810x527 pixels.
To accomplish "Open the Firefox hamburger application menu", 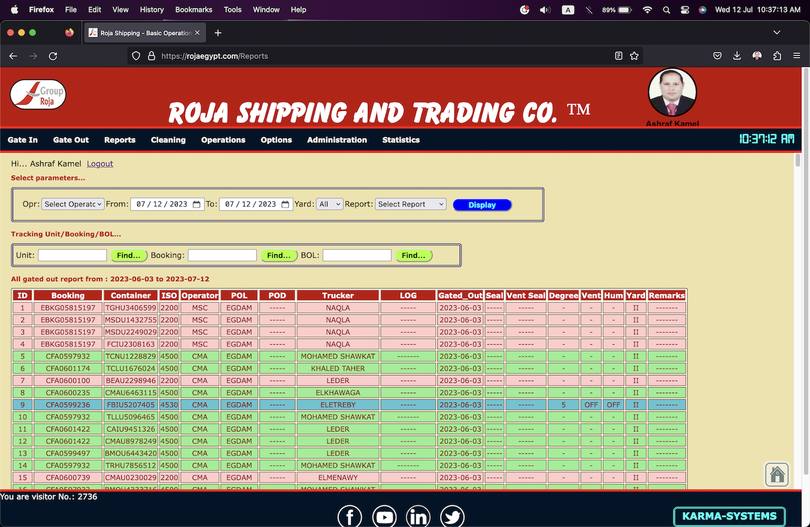I will click(x=796, y=56).
